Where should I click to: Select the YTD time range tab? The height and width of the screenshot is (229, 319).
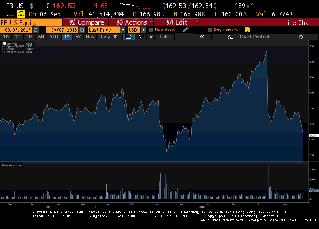pyautogui.click(x=54, y=37)
